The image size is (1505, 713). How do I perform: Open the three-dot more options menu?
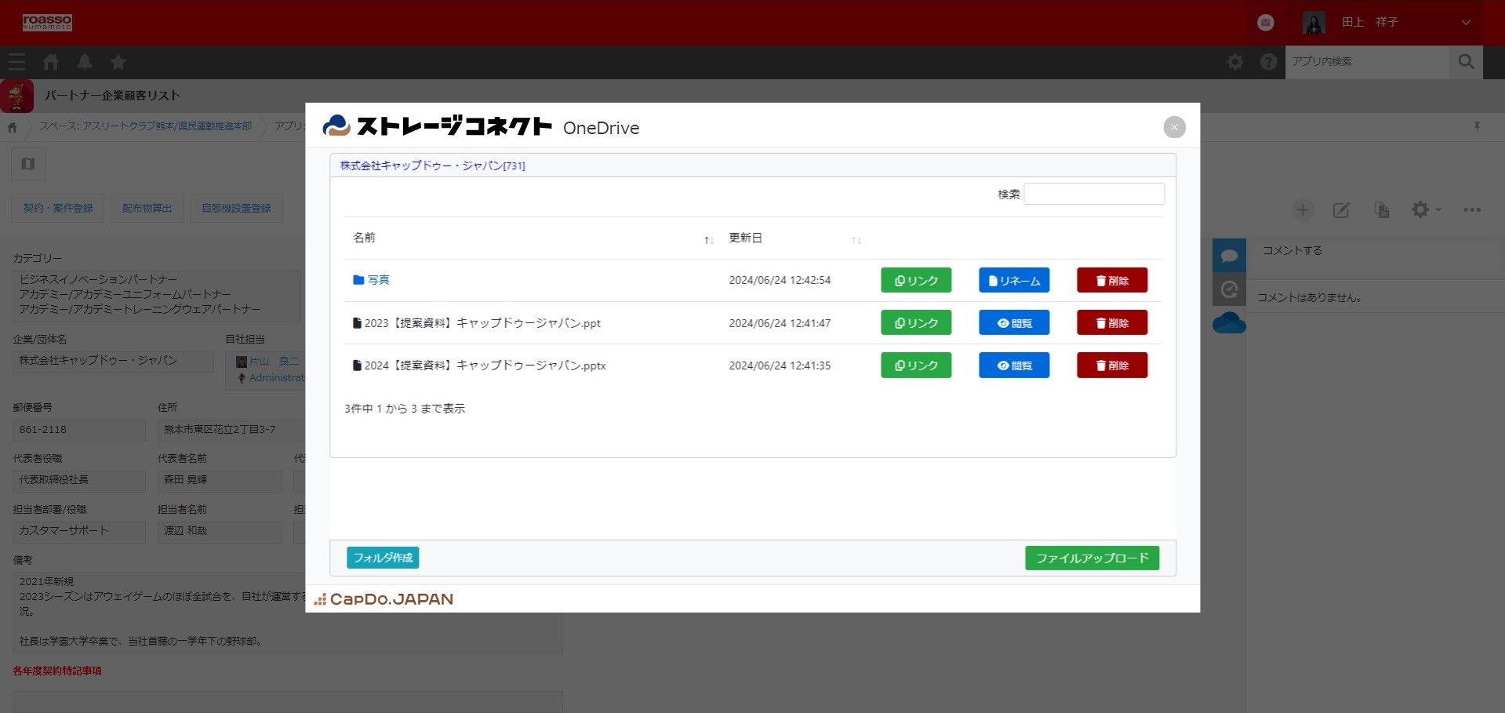click(x=1472, y=210)
